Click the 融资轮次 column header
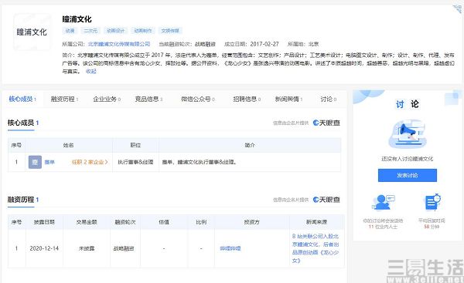464x283 pixels. pyautogui.click(x=125, y=222)
